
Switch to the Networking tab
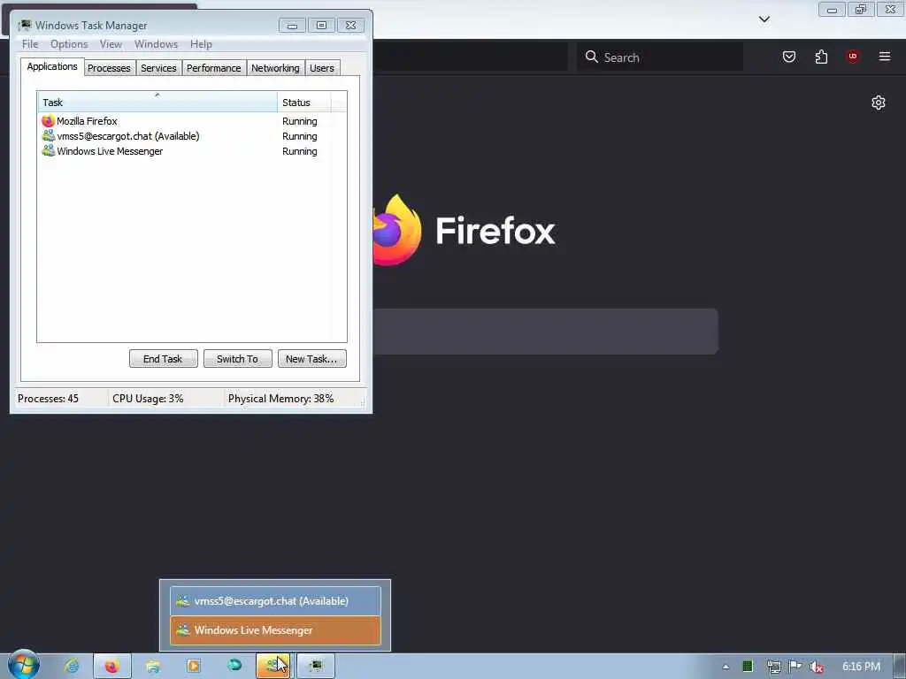pos(276,68)
